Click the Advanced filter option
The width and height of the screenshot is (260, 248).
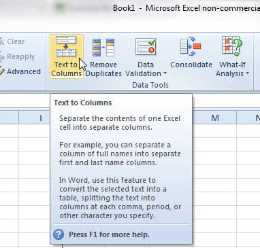(20, 71)
